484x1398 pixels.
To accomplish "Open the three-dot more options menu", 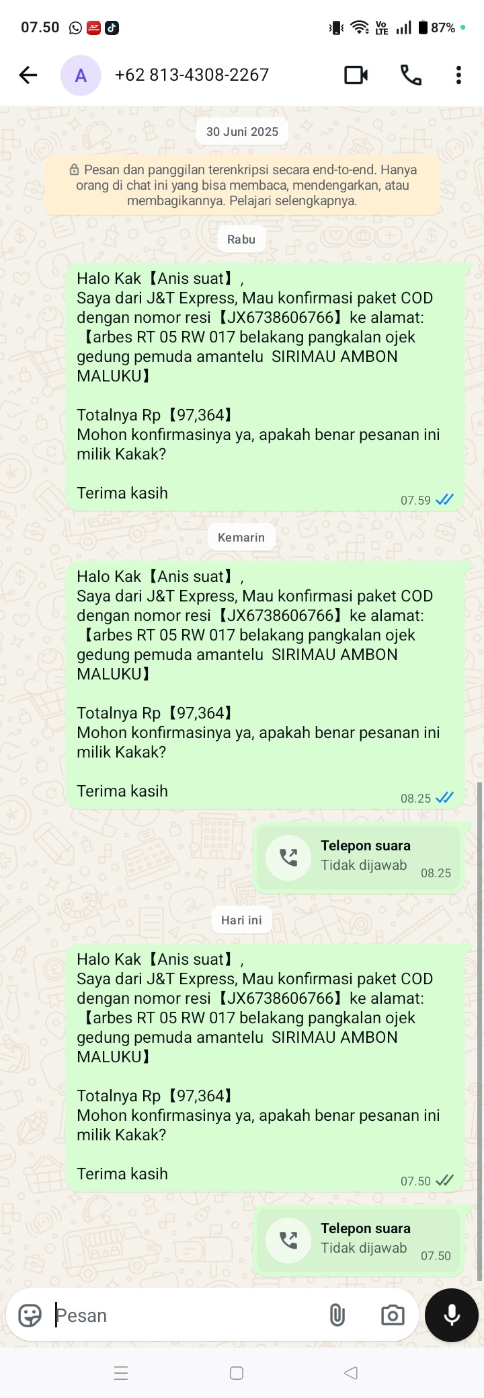I will pyautogui.click(x=458, y=75).
